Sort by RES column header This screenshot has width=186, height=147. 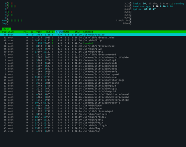48,32
